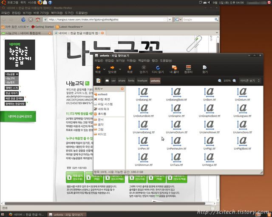Select the UnBom.ttf font file
272x217 pixels.
coord(210,95)
